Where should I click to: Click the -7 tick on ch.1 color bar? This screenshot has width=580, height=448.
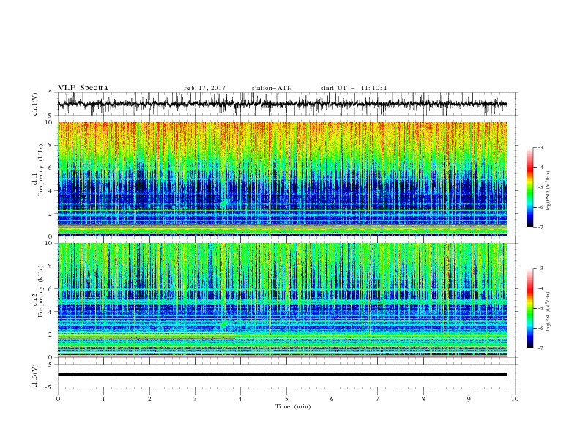(540, 227)
